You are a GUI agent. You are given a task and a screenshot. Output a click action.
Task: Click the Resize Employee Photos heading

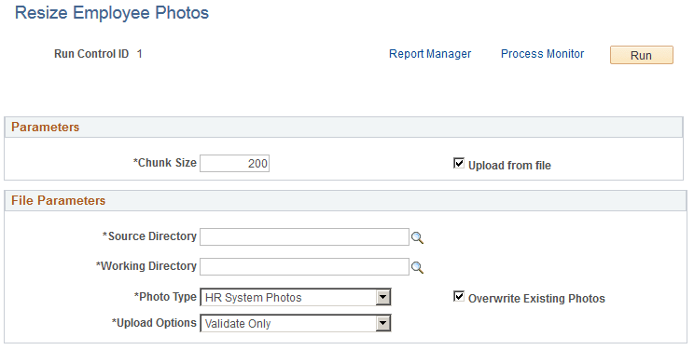[x=112, y=13]
